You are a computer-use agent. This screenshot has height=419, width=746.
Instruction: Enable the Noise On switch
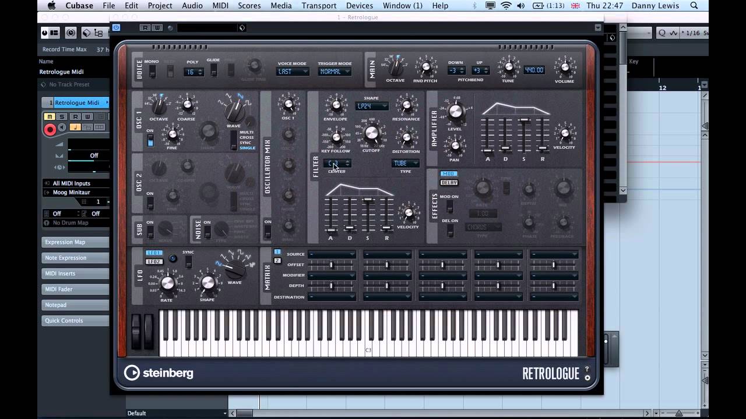207,232
